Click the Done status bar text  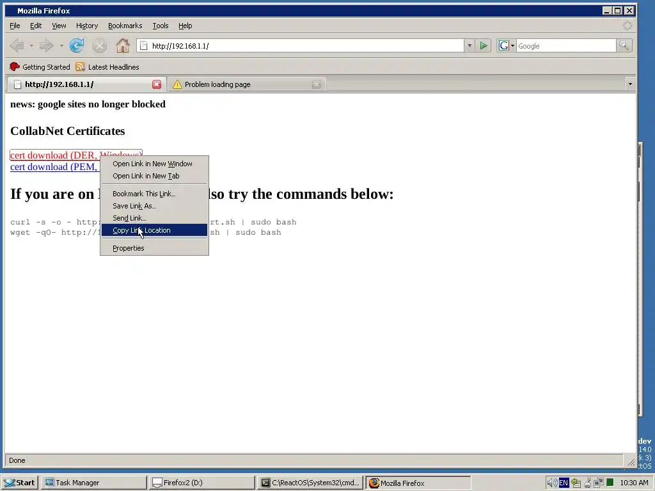tap(17, 460)
